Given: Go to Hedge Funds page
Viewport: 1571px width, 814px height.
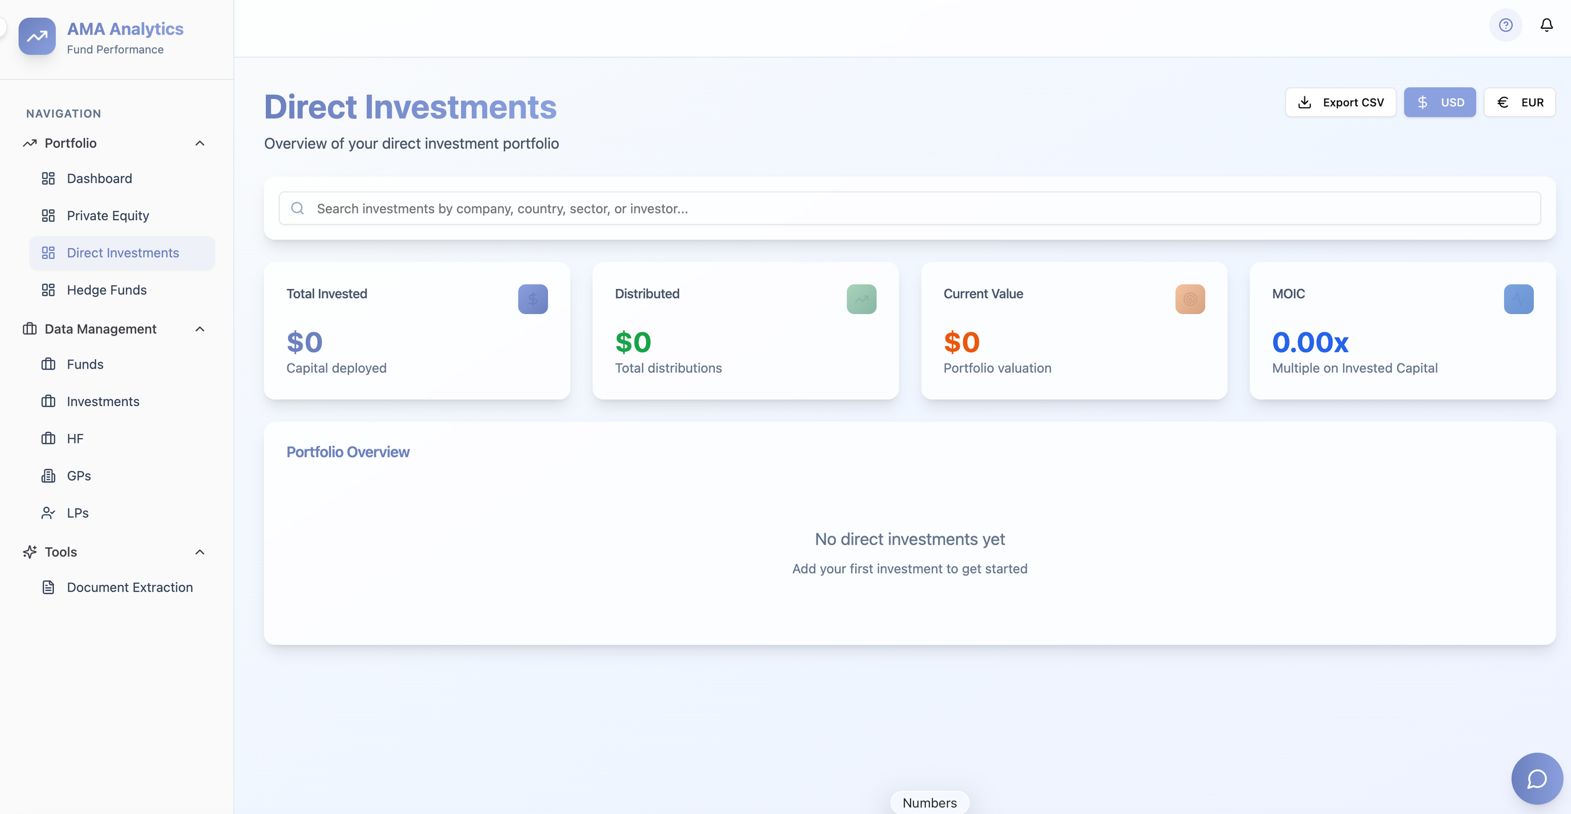Looking at the screenshot, I should coord(122,290).
